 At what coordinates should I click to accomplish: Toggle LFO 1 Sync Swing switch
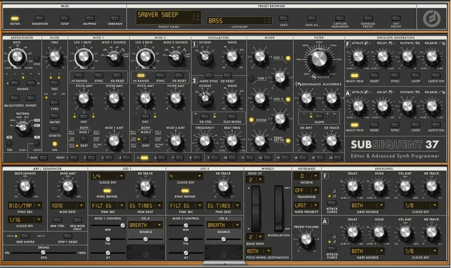click(107, 190)
